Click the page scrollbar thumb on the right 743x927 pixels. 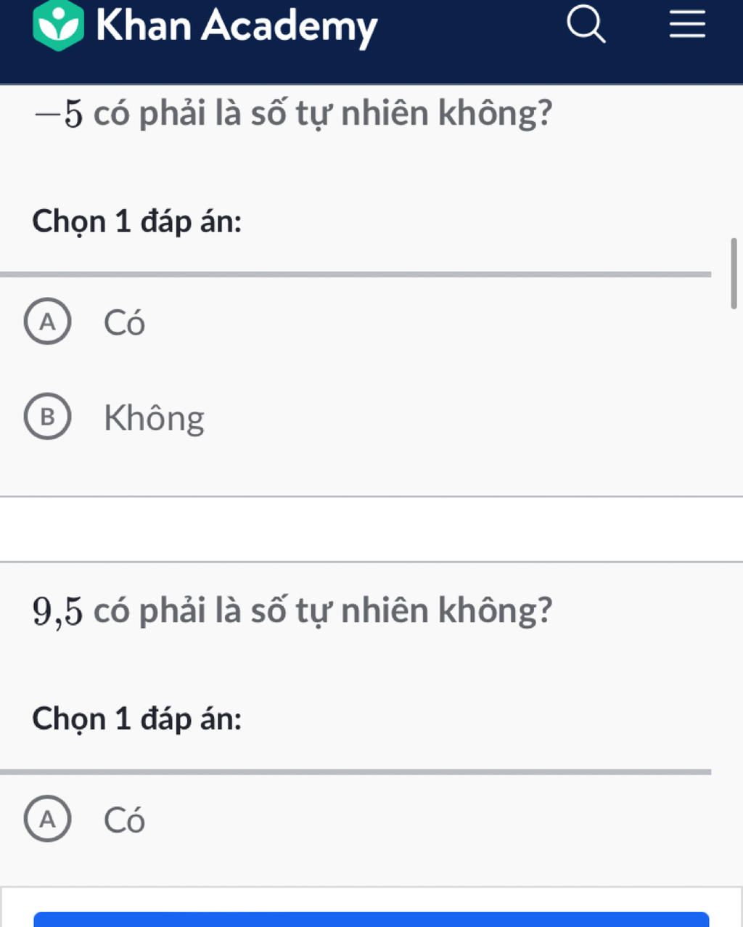[x=734, y=273]
